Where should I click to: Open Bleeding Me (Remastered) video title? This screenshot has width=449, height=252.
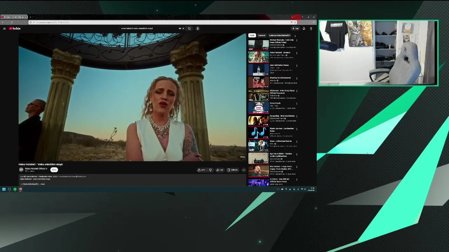click(280, 78)
